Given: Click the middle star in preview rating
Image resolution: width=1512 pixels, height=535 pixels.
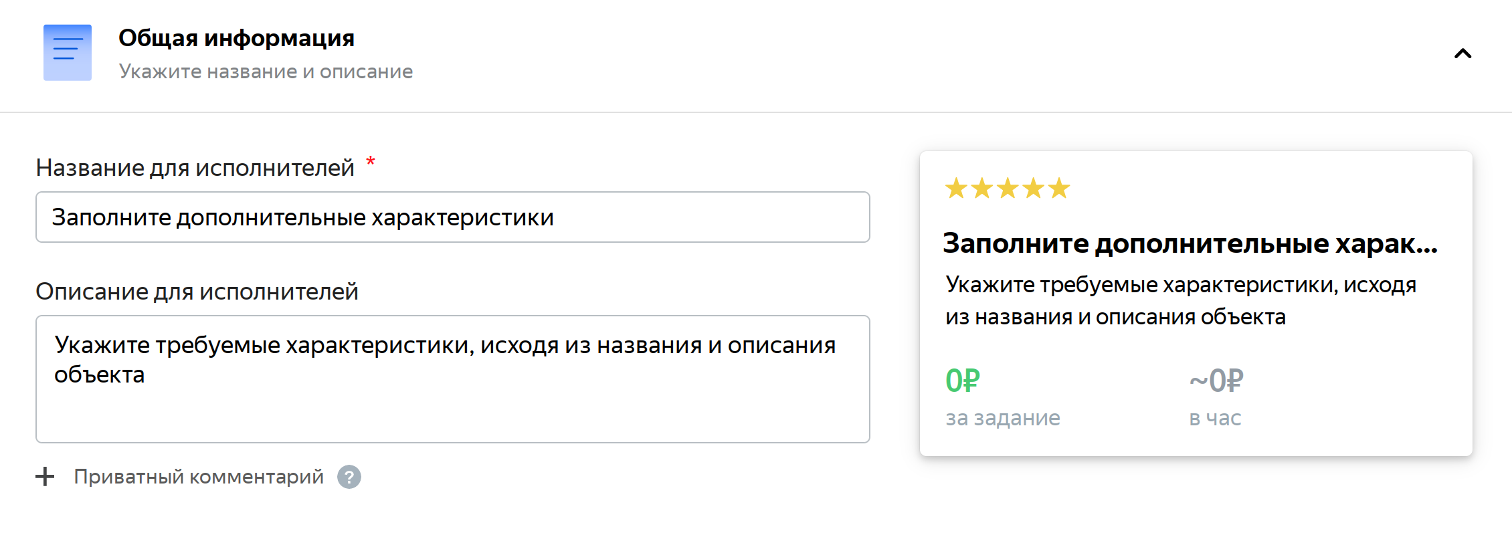Looking at the screenshot, I should [1008, 189].
